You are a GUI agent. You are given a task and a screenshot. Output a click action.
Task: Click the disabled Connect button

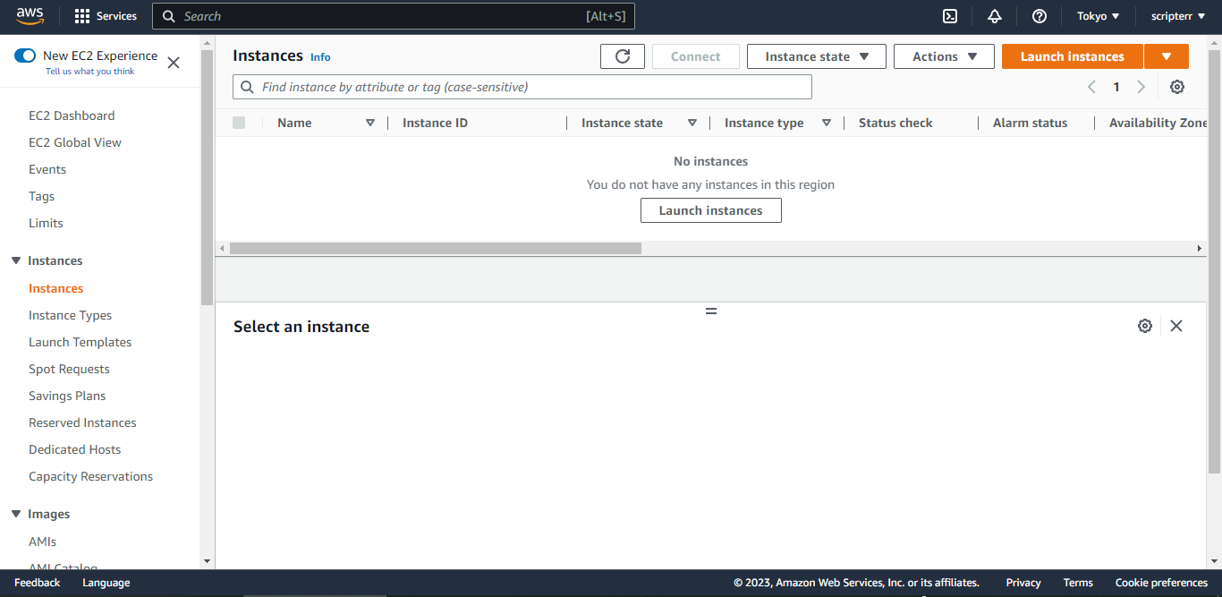[695, 56]
